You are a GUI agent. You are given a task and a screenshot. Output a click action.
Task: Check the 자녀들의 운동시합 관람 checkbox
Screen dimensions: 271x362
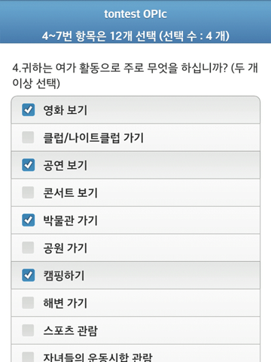pos(28,357)
